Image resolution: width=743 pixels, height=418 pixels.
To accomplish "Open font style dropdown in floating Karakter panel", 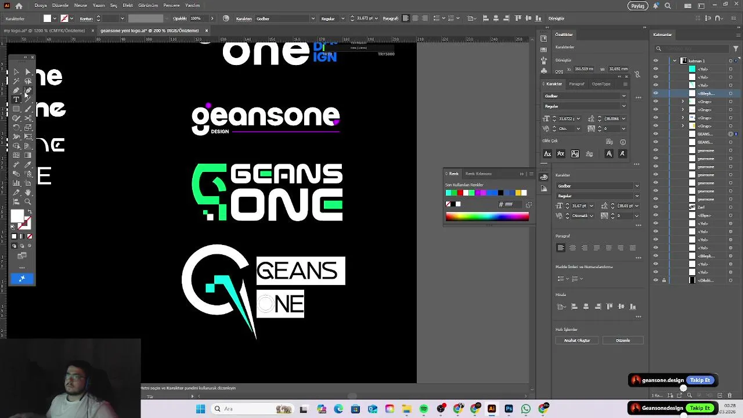I will (624, 106).
